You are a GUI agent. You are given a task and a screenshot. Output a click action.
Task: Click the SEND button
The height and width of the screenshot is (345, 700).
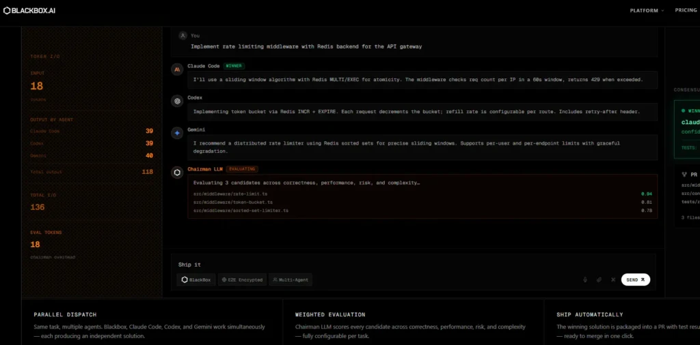click(635, 280)
